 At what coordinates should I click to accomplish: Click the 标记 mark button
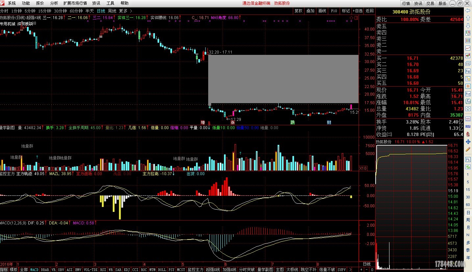click(x=346, y=11)
